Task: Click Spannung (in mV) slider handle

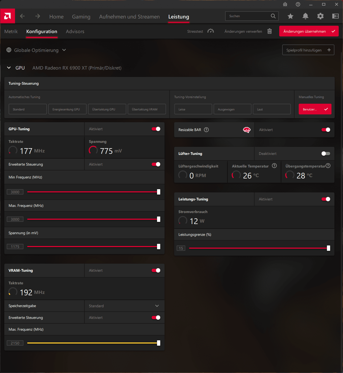Action: (159, 247)
